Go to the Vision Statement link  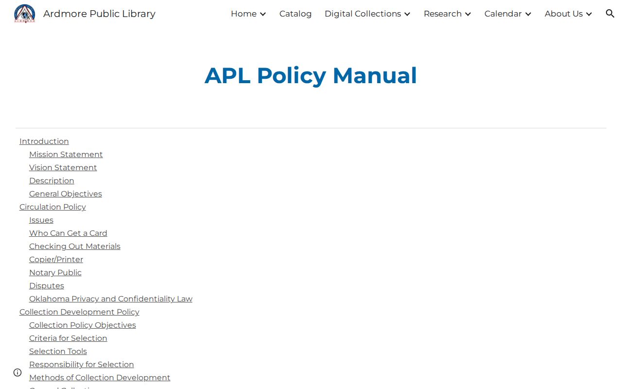63,167
